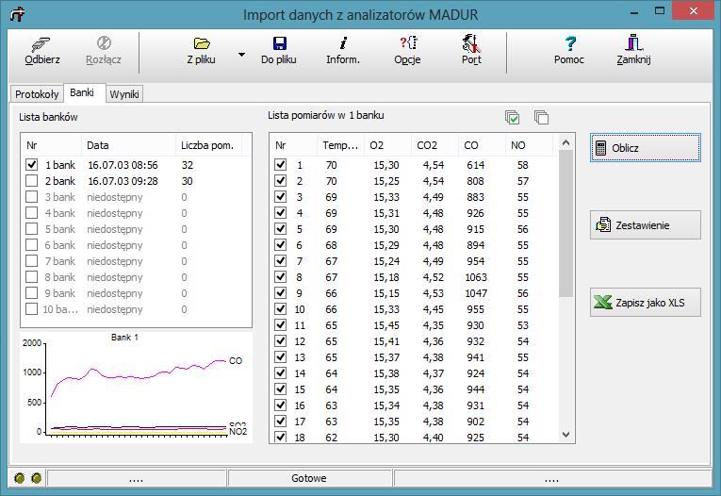
Task: Click the first status LED indicator
Action: point(19,478)
